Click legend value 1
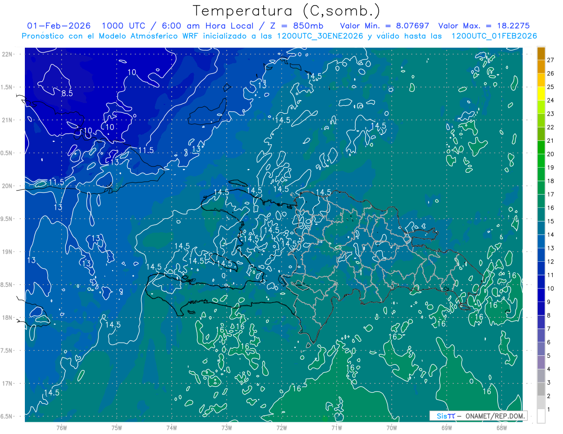Screen dimensions: 563x434 549,410
